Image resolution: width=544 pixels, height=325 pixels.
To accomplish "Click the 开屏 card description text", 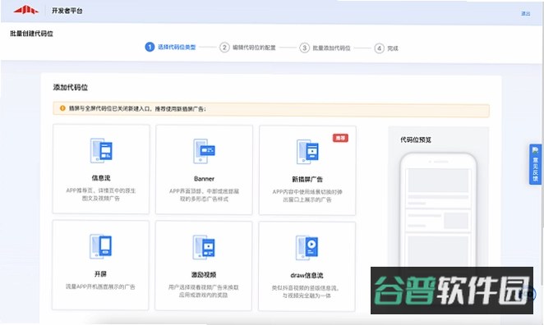I will [100, 287].
